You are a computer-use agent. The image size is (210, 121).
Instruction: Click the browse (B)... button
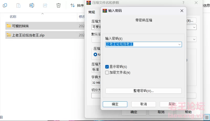[191, 21]
